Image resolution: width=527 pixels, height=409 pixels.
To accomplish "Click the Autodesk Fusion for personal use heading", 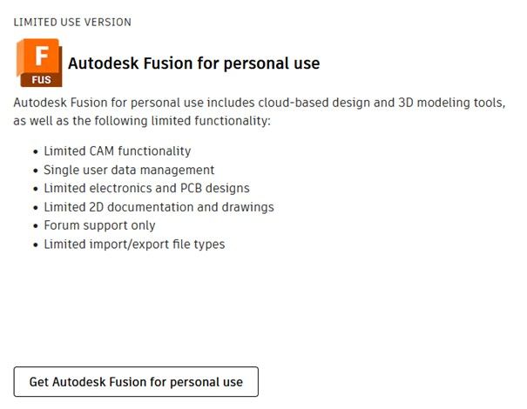I will click(x=193, y=64).
